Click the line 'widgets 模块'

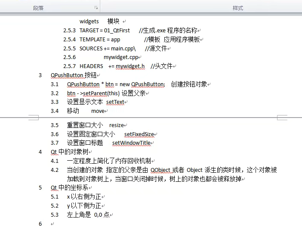click(x=99, y=21)
